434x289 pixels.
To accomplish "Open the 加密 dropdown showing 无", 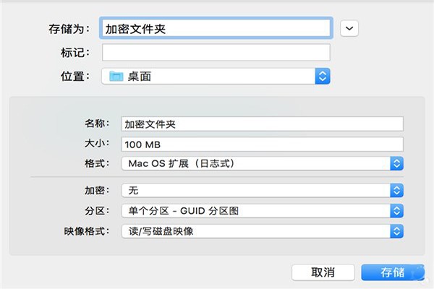I will coord(260,190).
